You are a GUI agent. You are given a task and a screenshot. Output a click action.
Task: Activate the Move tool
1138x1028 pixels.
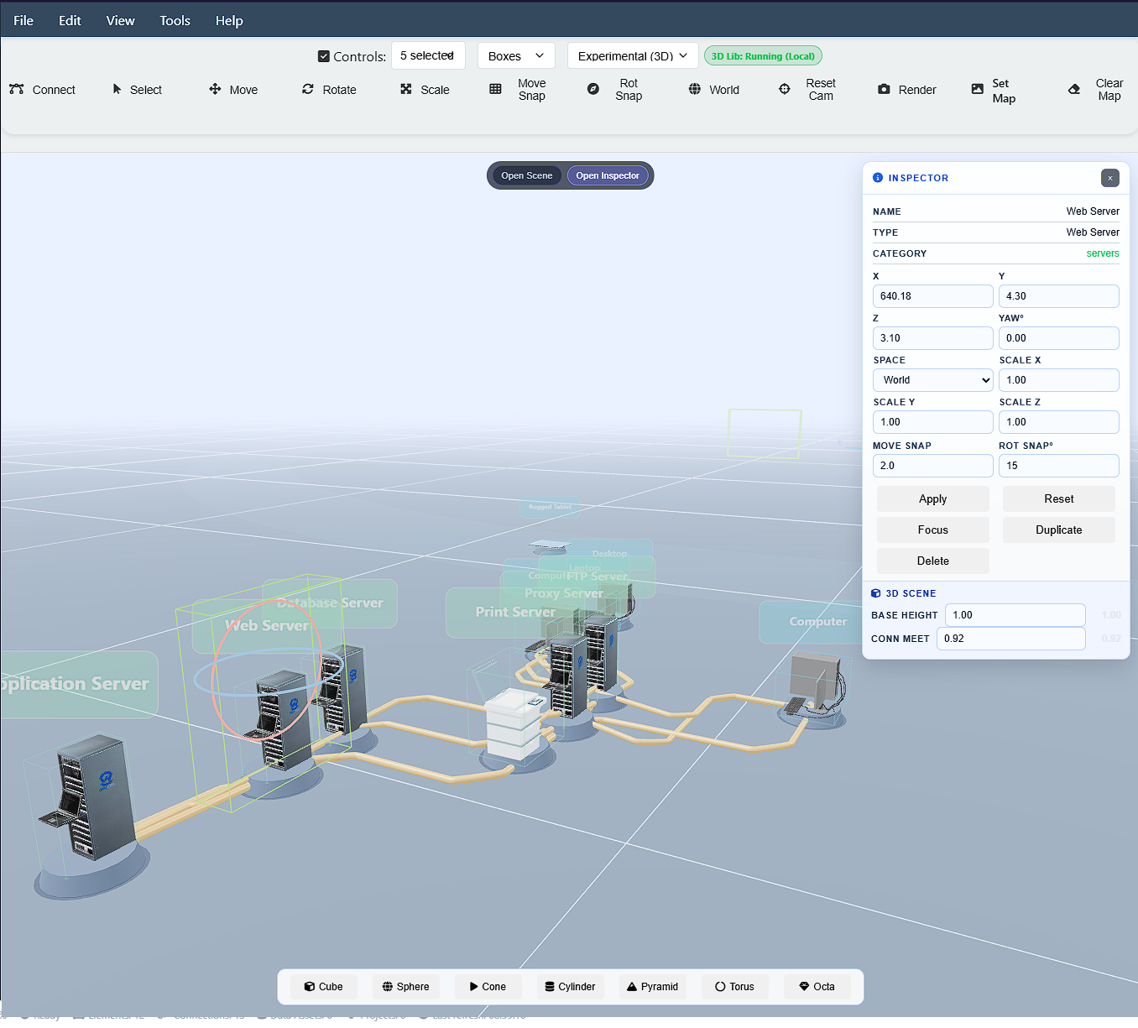(x=233, y=90)
